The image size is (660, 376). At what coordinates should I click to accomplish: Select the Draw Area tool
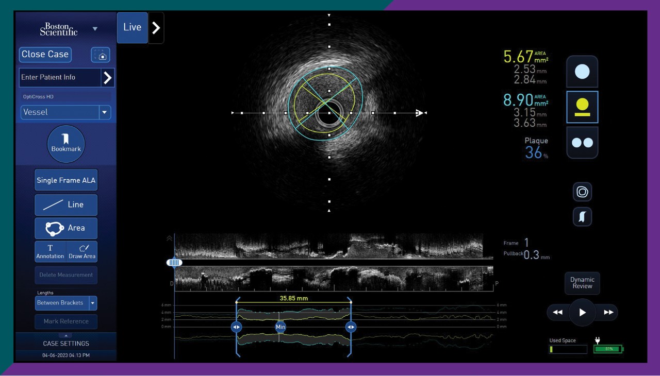click(82, 251)
